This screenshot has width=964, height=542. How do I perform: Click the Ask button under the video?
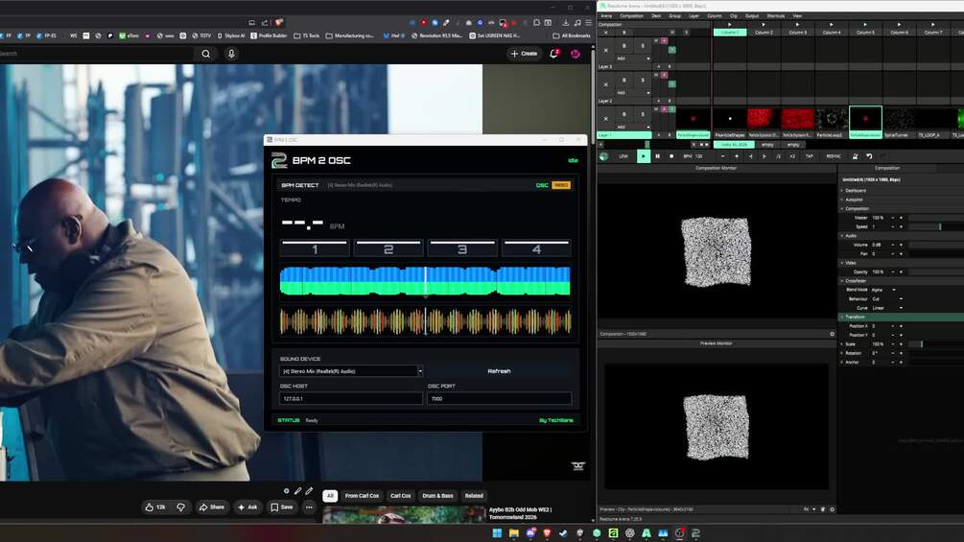[248, 507]
